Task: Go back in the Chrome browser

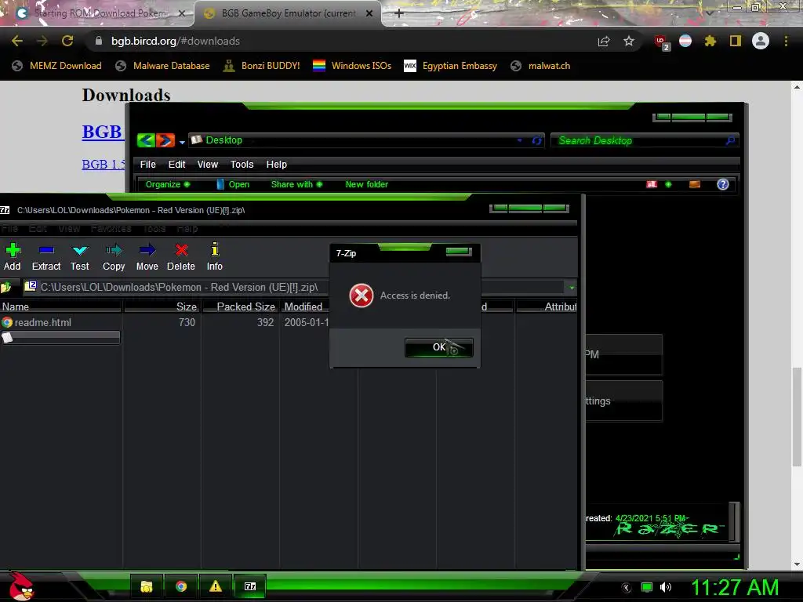Action: (17, 41)
